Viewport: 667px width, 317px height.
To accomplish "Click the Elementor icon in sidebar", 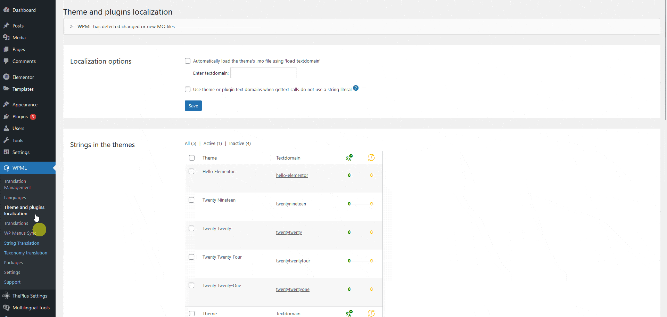I will pyautogui.click(x=6, y=77).
